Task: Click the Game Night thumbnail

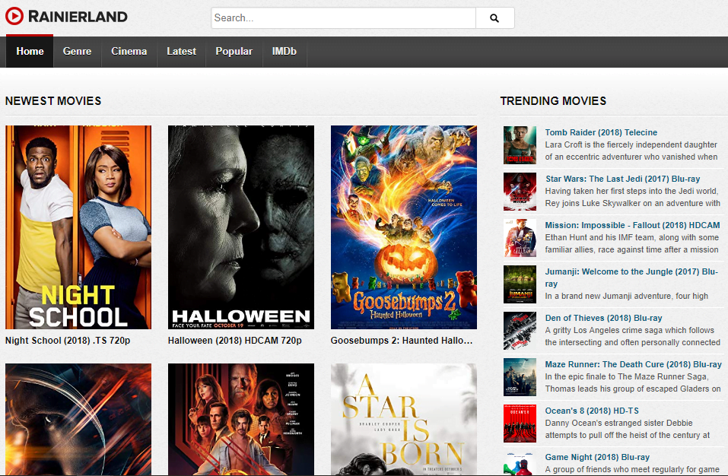Action: tap(520, 464)
